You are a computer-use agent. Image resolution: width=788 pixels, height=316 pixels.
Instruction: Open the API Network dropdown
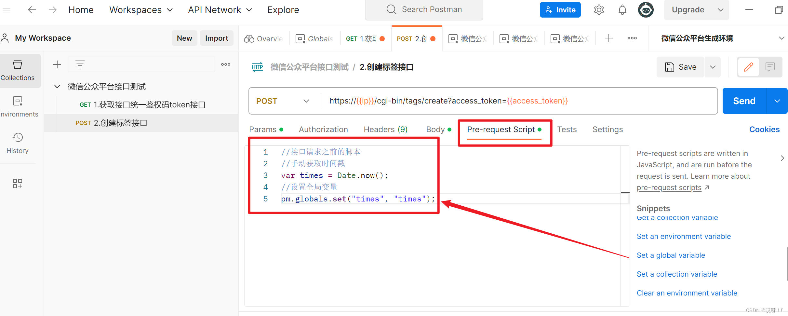tap(220, 10)
